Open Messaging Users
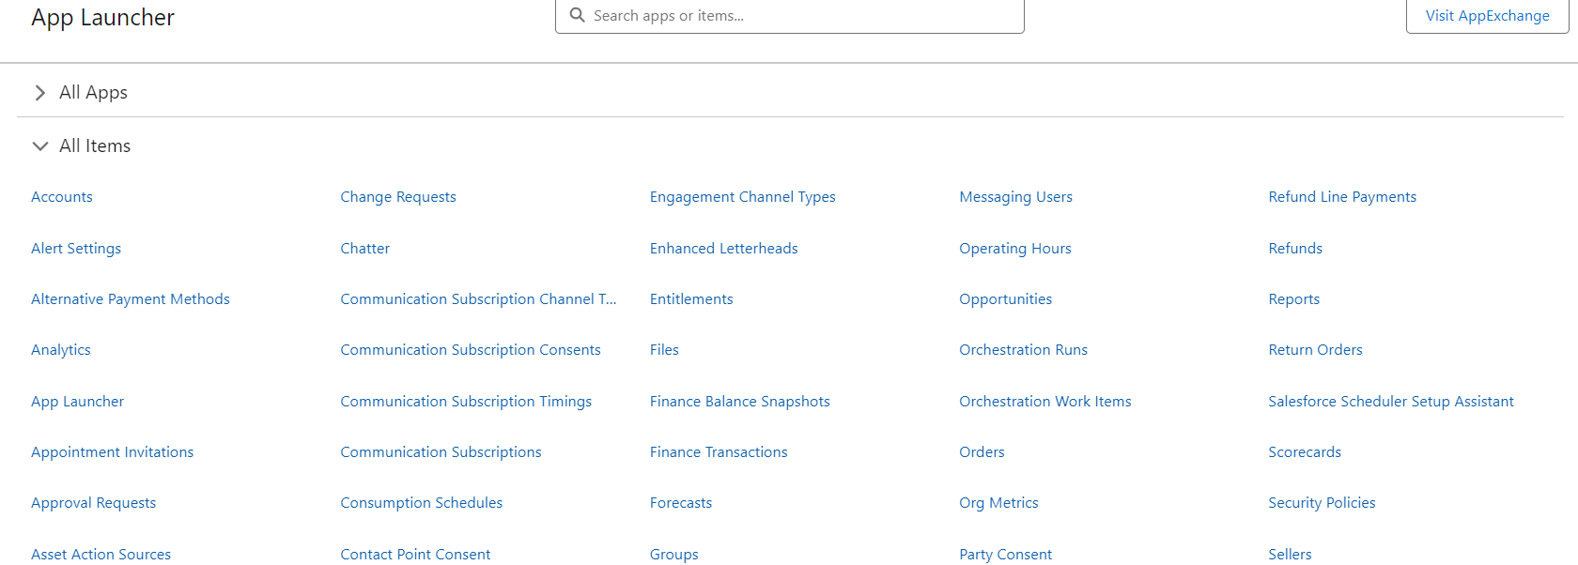The image size is (1578, 565). tap(1015, 197)
